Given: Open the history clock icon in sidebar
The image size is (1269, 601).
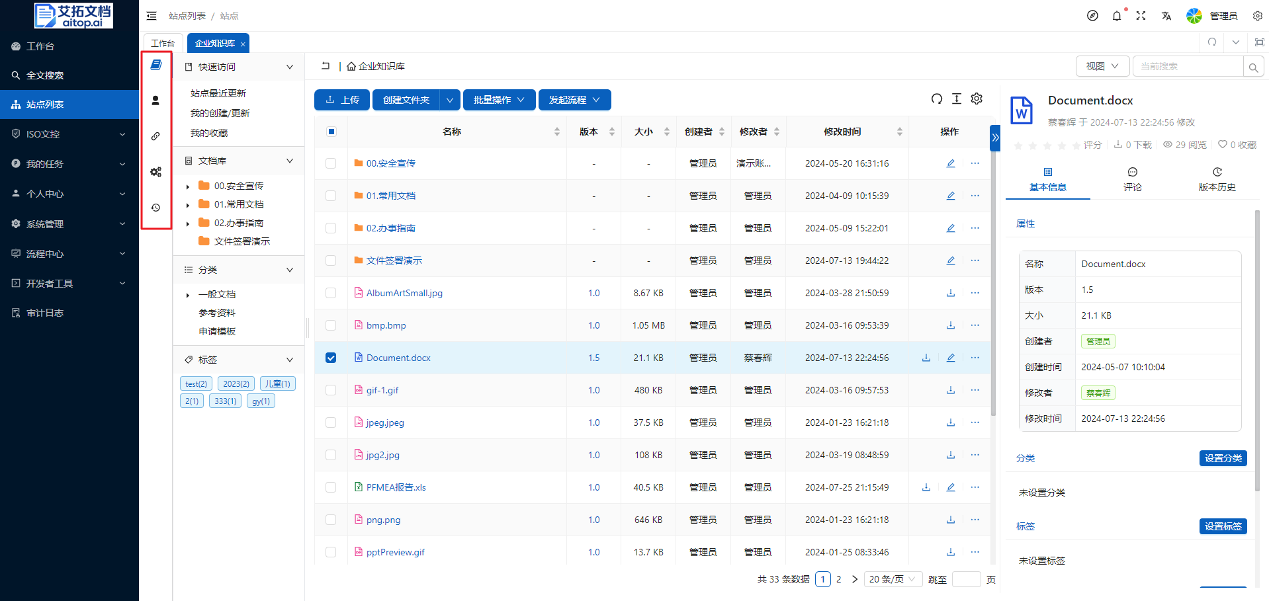Looking at the screenshot, I should point(156,208).
